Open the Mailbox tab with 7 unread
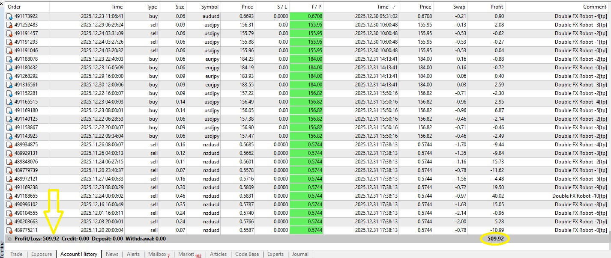 point(158,254)
